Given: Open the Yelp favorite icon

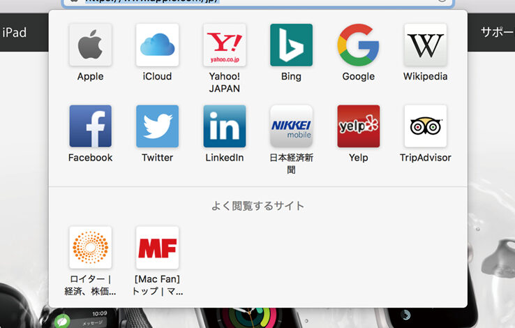Looking at the screenshot, I should coord(358,126).
